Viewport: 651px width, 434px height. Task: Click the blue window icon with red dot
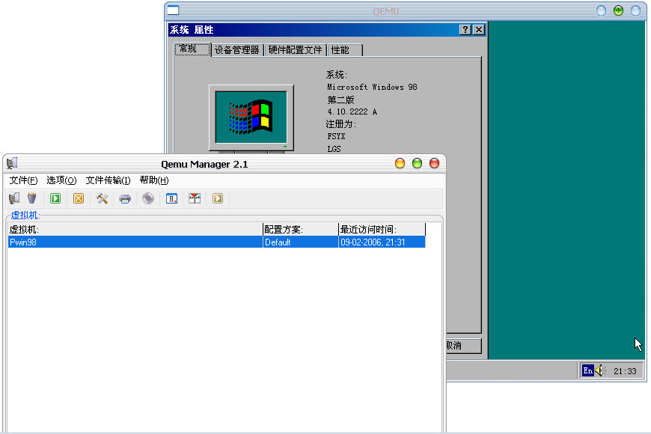[x=171, y=198]
